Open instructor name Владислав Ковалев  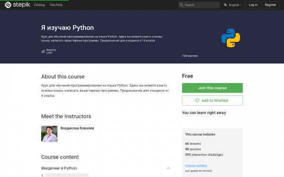tap(77, 128)
